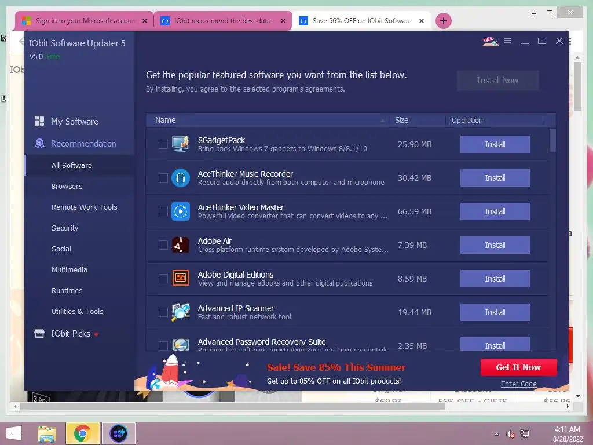593x445 pixels.
Task: Open the summer sale umbrella icon
Action: pos(490,41)
